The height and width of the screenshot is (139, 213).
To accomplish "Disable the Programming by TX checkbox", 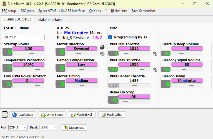I will 110,37.
